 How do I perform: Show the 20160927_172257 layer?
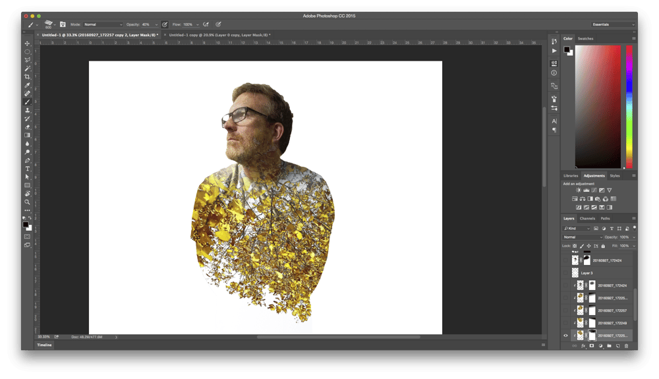565,310
